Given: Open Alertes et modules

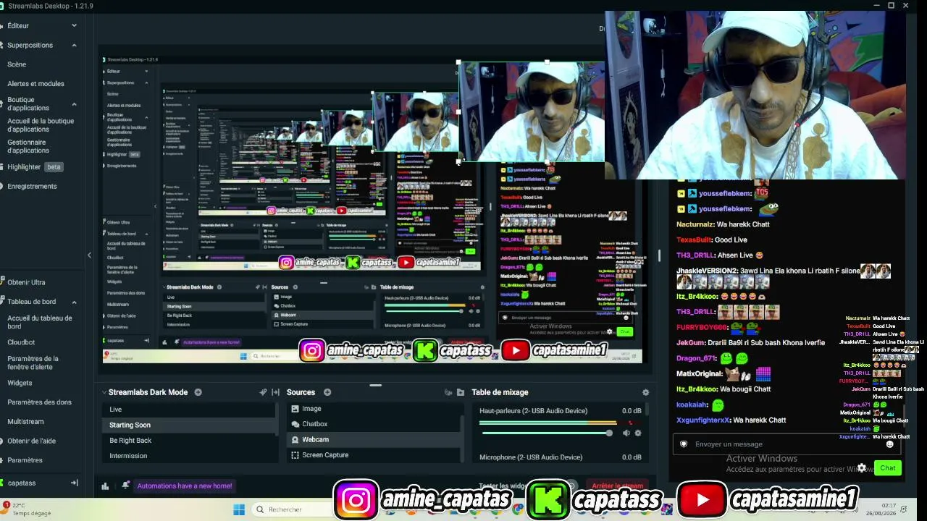Looking at the screenshot, I should tap(35, 84).
